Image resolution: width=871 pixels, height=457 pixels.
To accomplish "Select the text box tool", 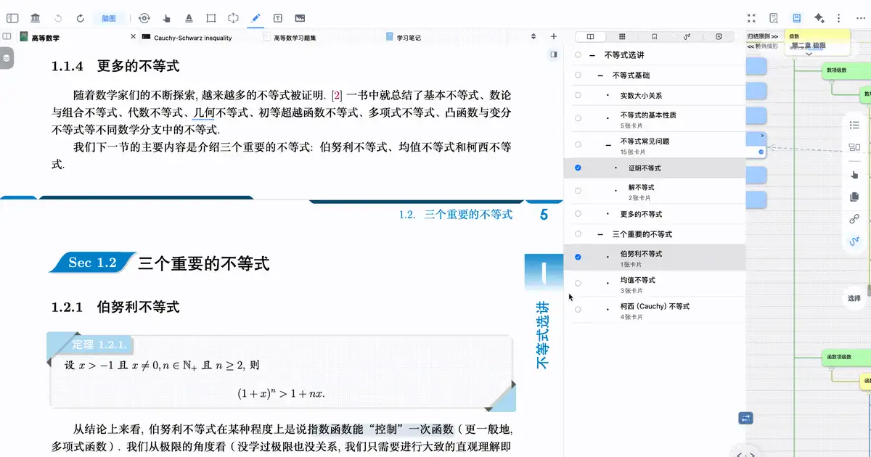I will pos(278,18).
